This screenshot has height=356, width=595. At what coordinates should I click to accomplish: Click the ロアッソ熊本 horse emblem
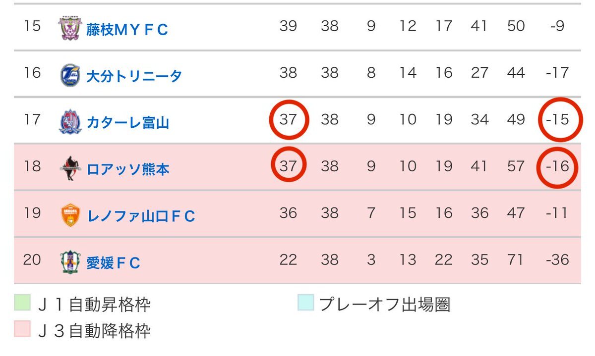coord(70,168)
